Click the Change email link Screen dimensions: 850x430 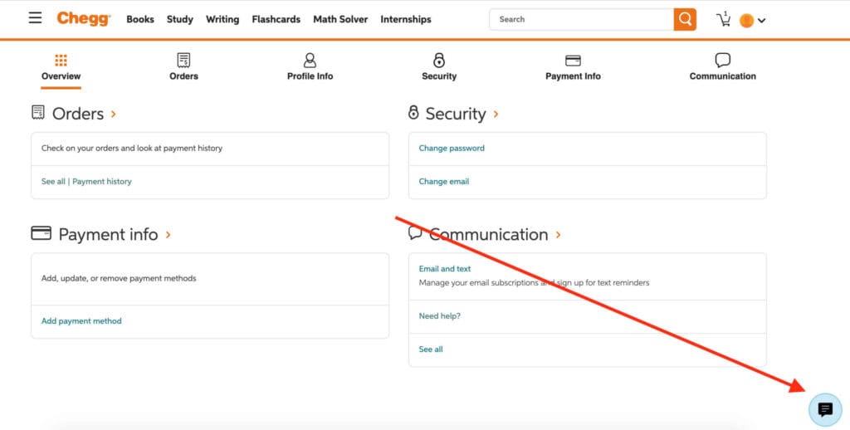point(444,182)
